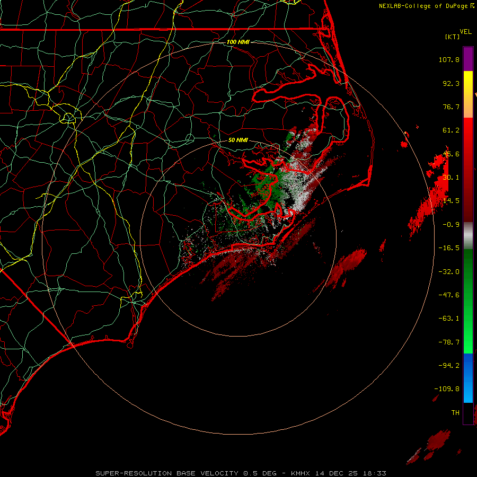Select the -78.7 scale value

pos(449,342)
